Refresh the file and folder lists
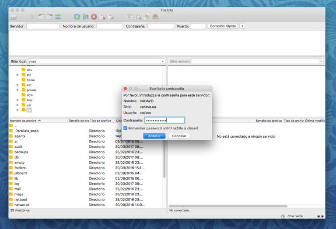Viewport: 336px width, 229px height. pyautogui.click(x=77, y=17)
